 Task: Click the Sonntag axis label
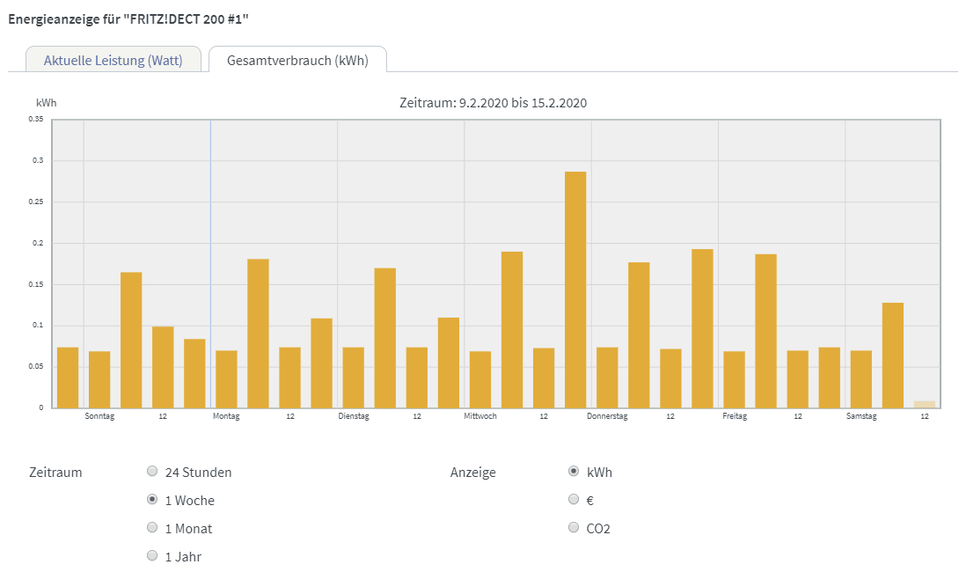click(x=99, y=416)
